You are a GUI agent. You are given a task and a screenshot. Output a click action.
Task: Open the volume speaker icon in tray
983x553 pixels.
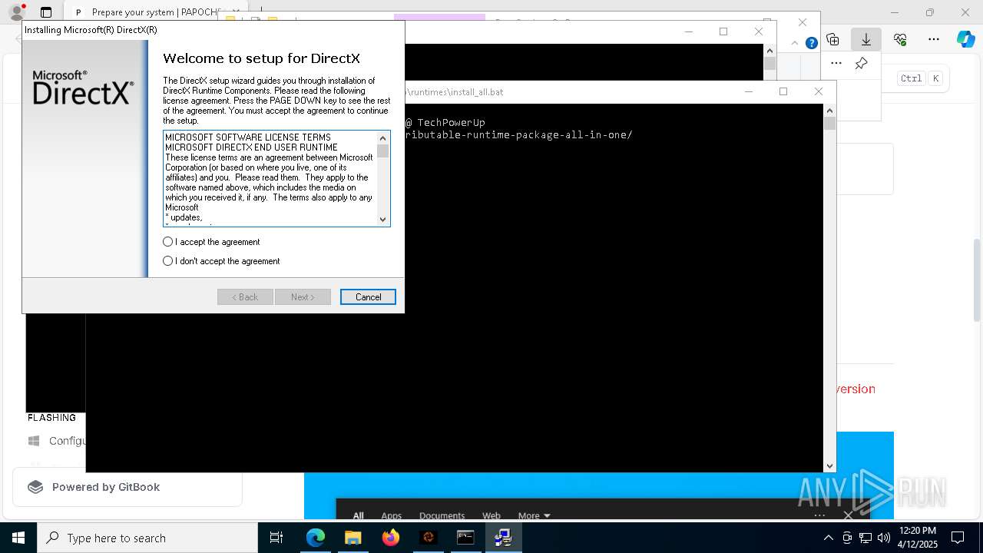coord(884,538)
